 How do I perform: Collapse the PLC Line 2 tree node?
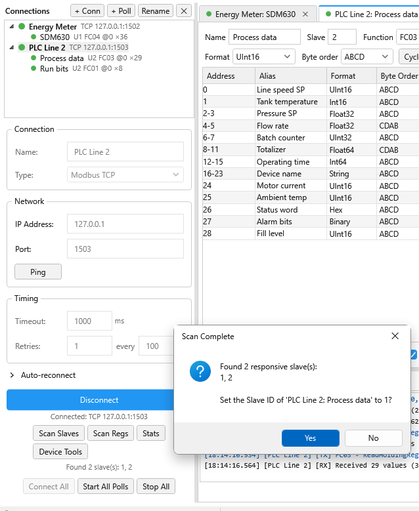[x=12, y=48]
